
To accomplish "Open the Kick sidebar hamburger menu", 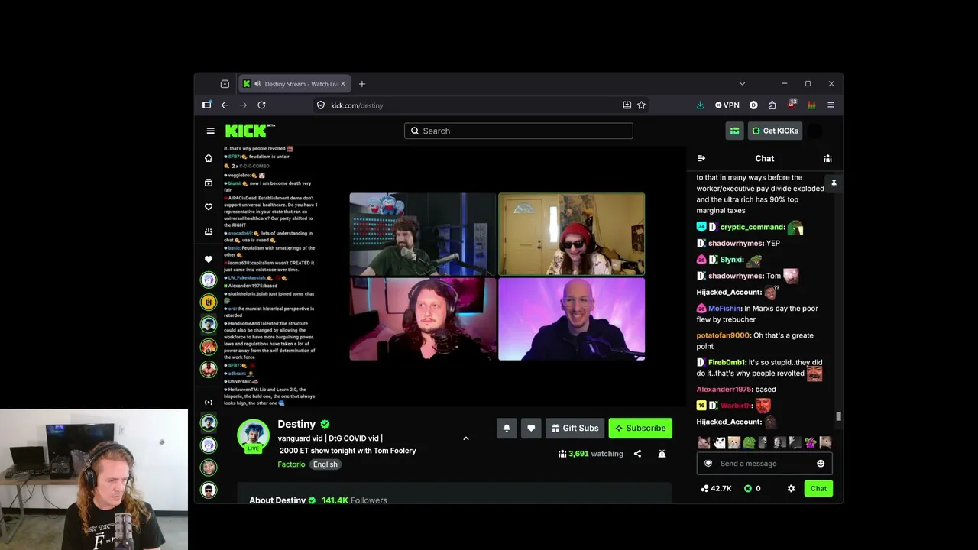I will 210,131.
